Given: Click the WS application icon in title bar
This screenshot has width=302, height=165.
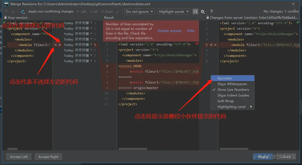Looking at the screenshot, I should (6, 4).
